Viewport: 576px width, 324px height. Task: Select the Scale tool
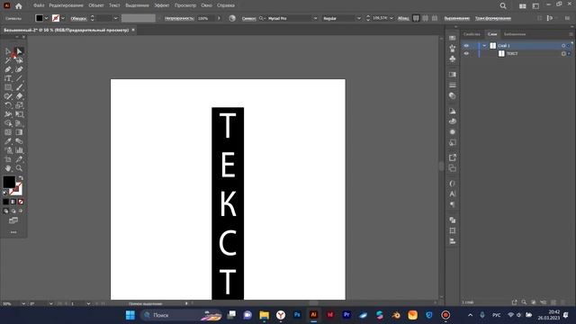coord(19,105)
